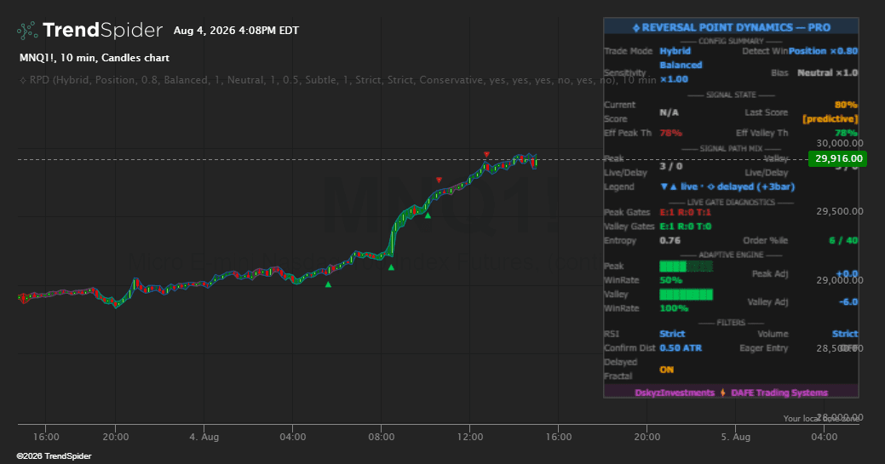The image size is (885, 464).
Task: Click the orange '80%' Last Score value
Action: coord(846,105)
